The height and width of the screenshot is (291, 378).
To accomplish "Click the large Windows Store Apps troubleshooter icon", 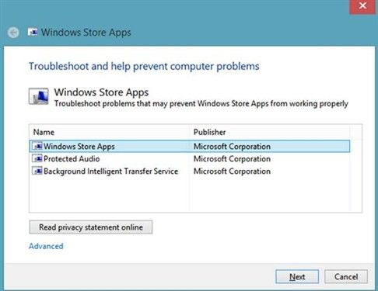I will point(39,96).
